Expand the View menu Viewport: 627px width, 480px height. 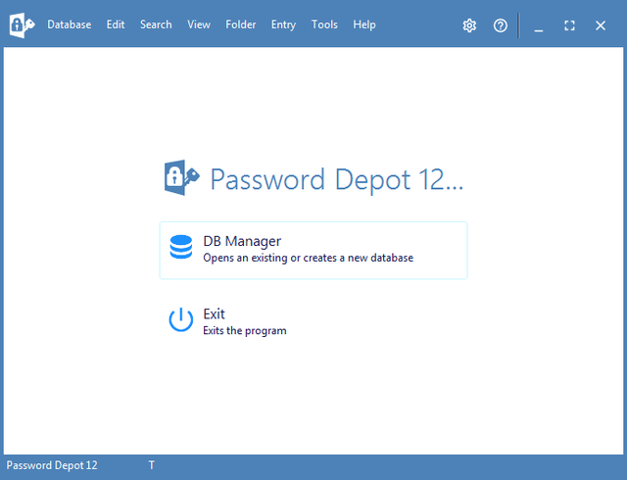tap(199, 24)
